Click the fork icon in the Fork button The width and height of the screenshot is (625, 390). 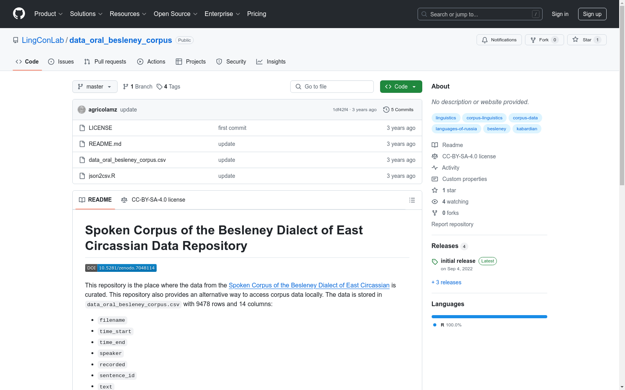pyautogui.click(x=533, y=40)
